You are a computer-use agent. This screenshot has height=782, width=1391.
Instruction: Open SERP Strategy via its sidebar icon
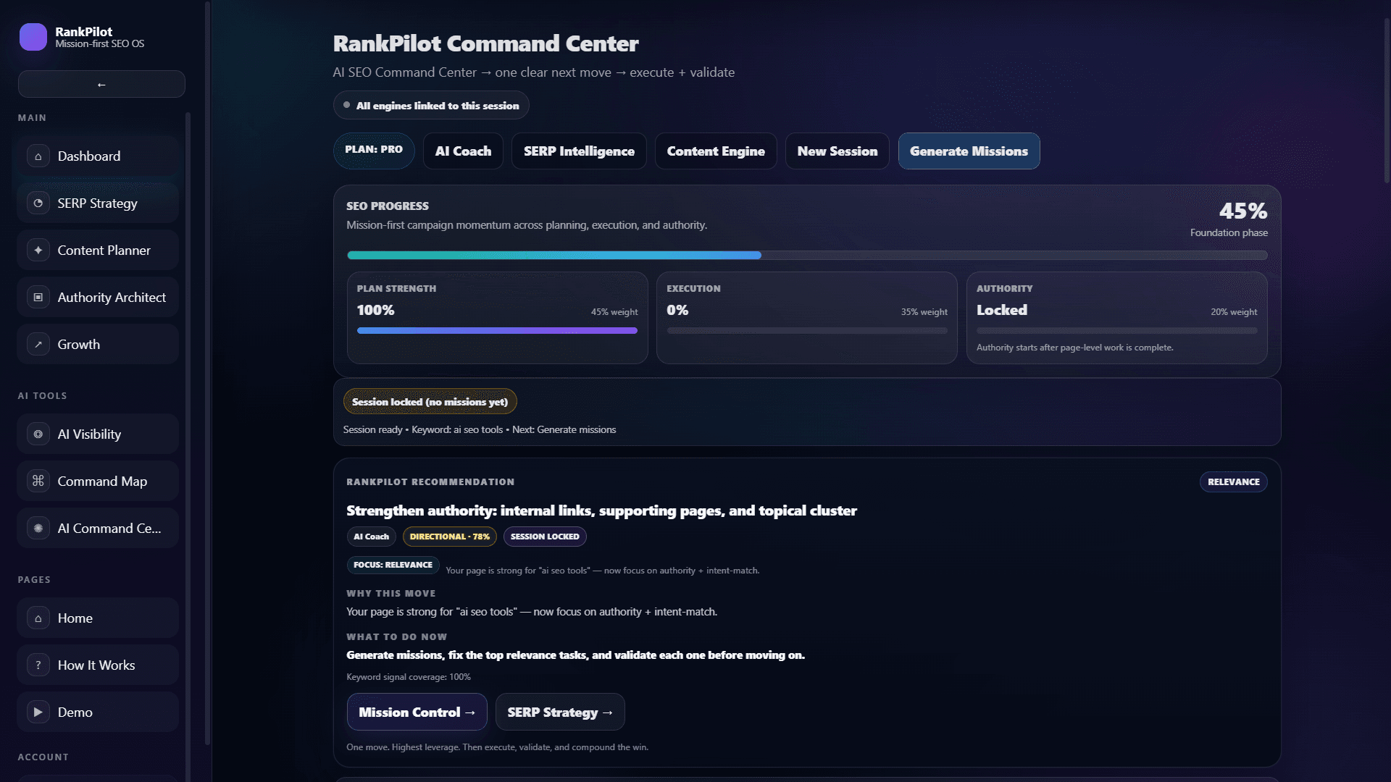point(38,203)
